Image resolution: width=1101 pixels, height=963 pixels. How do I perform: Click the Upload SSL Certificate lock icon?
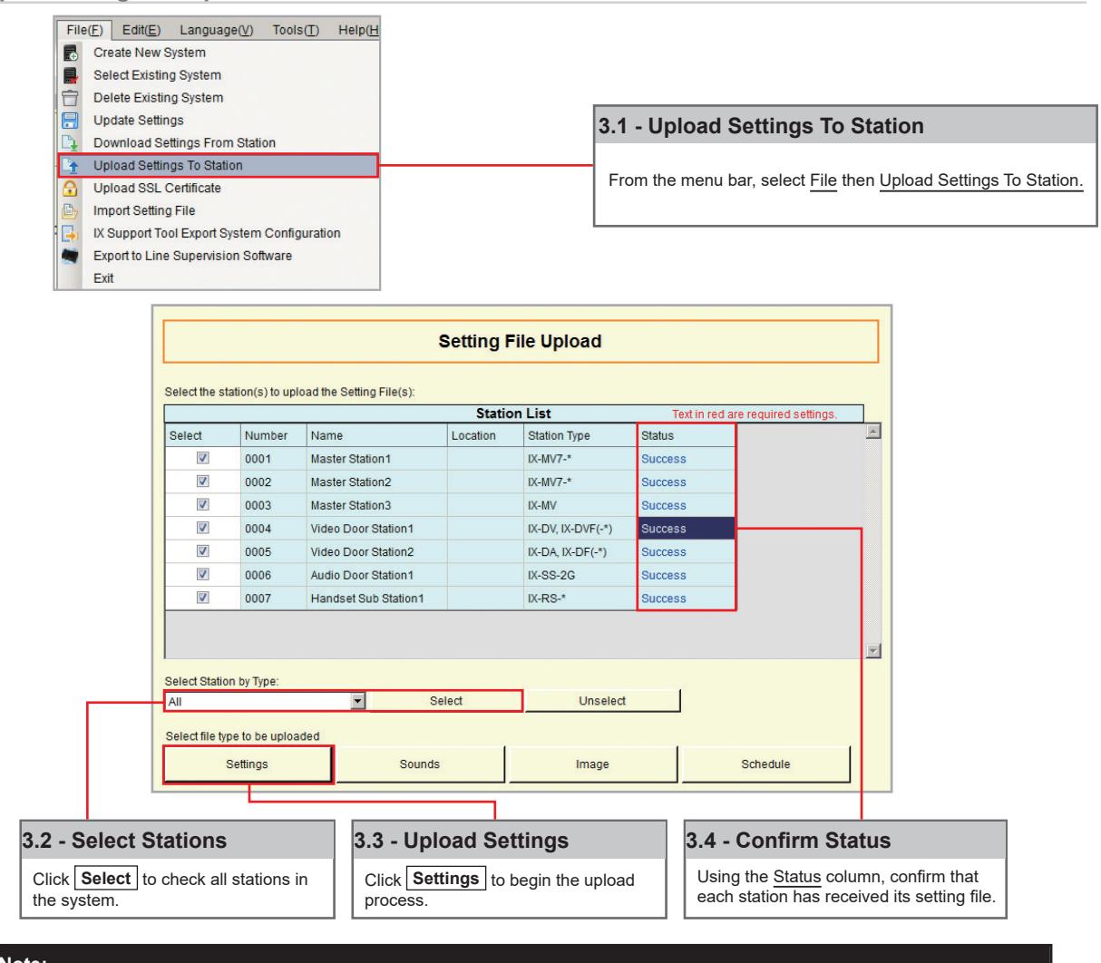pos(68,189)
